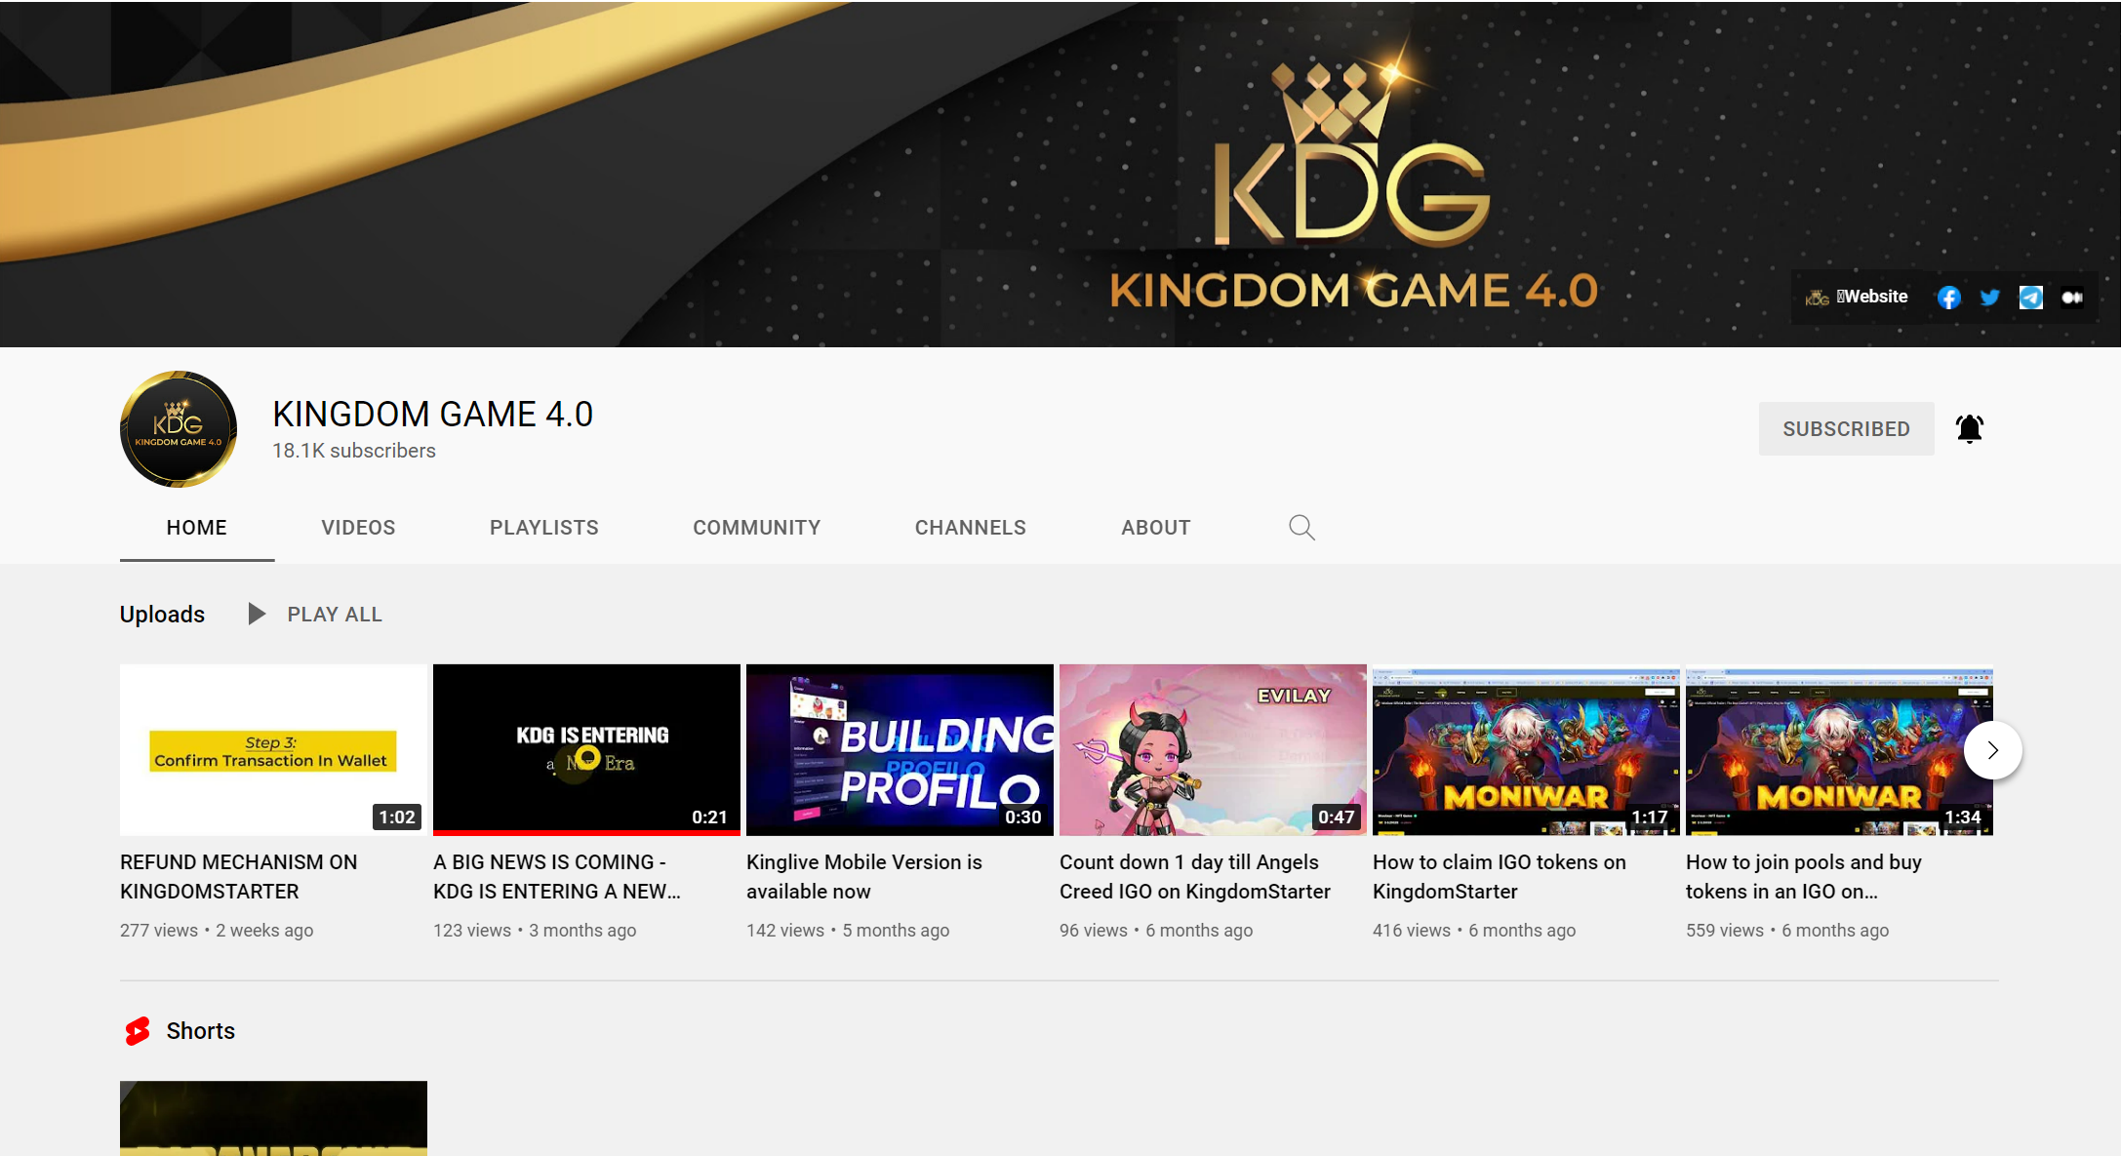
Task: Click the KDG channel avatar
Action: (x=179, y=429)
